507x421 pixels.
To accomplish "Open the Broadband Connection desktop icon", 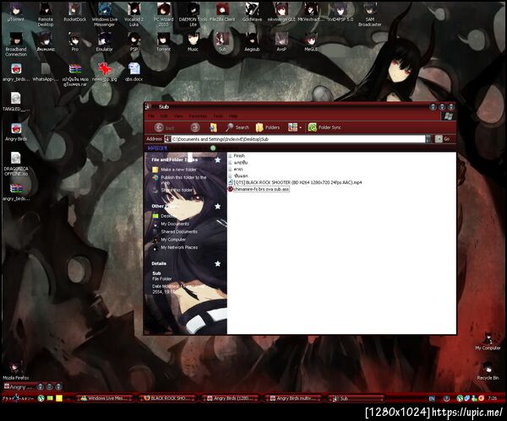I will click(x=16, y=45).
